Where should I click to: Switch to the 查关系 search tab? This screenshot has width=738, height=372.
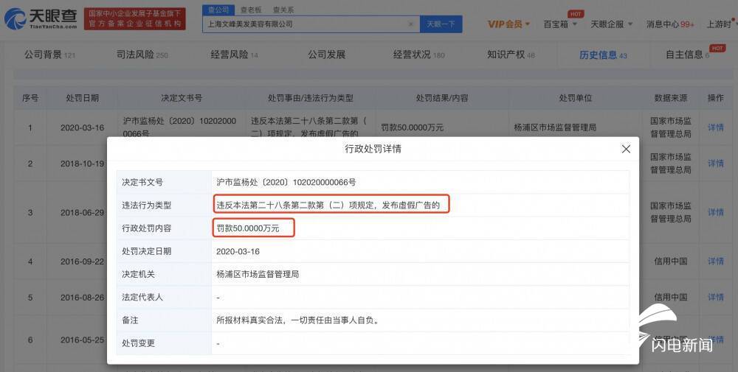283,10
